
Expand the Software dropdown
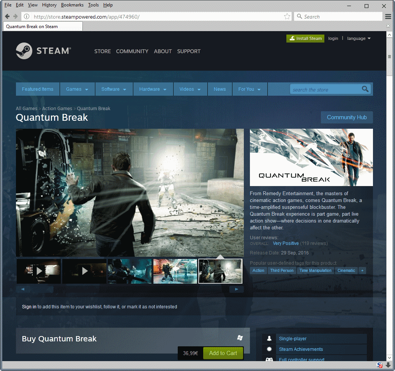tap(114, 89)
